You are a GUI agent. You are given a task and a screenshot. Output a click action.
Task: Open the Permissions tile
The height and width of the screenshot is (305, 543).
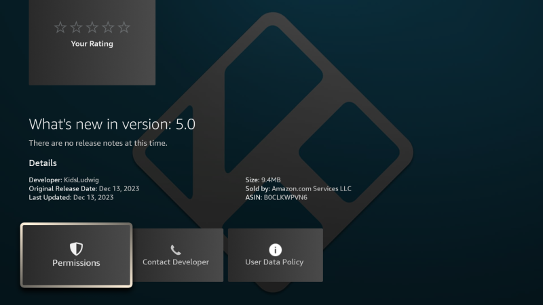[76, 256]
